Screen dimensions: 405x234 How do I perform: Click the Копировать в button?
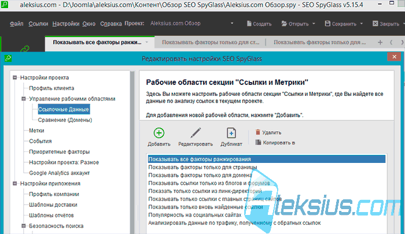click(275, 142)
